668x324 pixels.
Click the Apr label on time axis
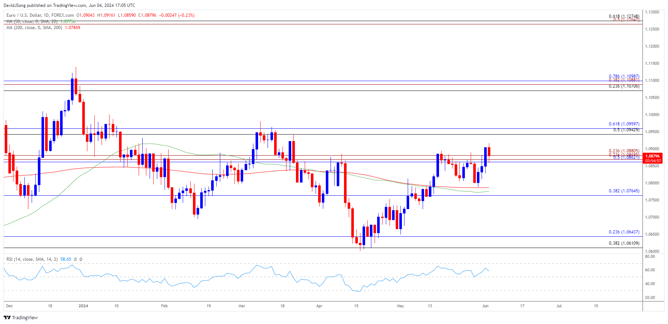pyautogui.click(x=319, y=306)
